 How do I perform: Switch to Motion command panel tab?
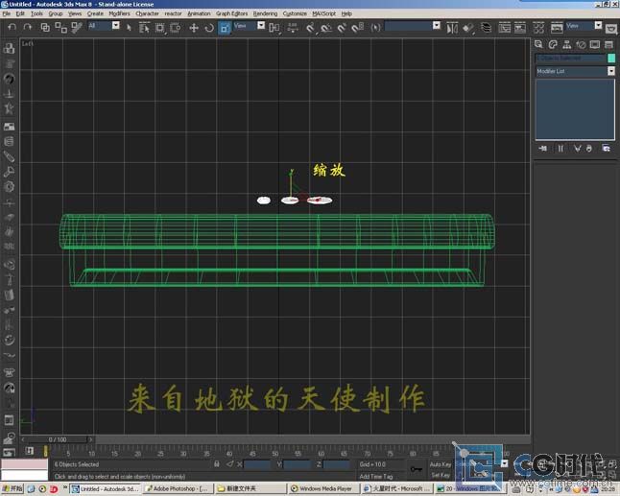581,45
